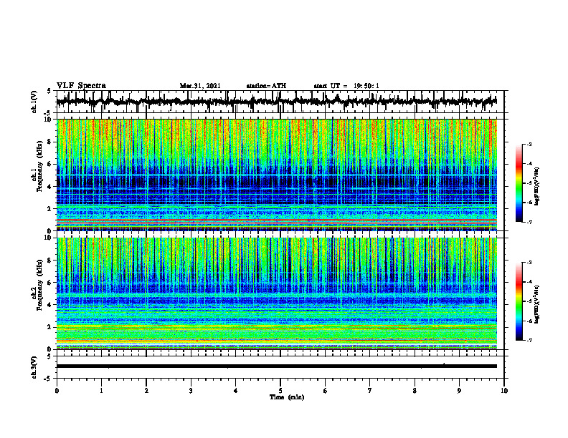
Task: Select the "Time (min)" axis title
Action: [x=287, y=397]
